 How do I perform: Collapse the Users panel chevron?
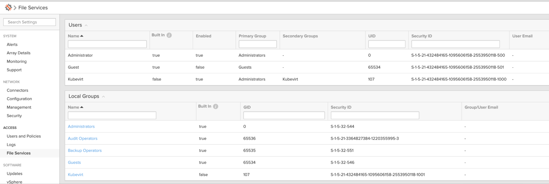(86, 25)
